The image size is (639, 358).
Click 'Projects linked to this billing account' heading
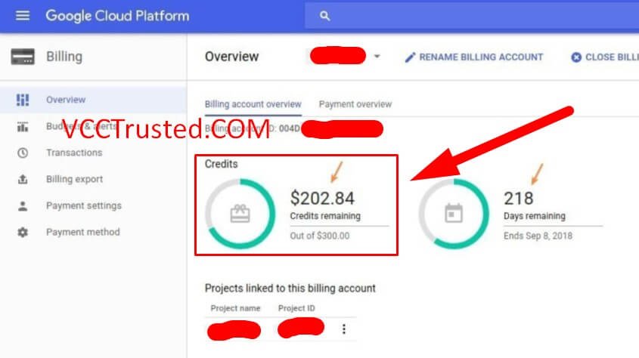[x=290, y=289]
